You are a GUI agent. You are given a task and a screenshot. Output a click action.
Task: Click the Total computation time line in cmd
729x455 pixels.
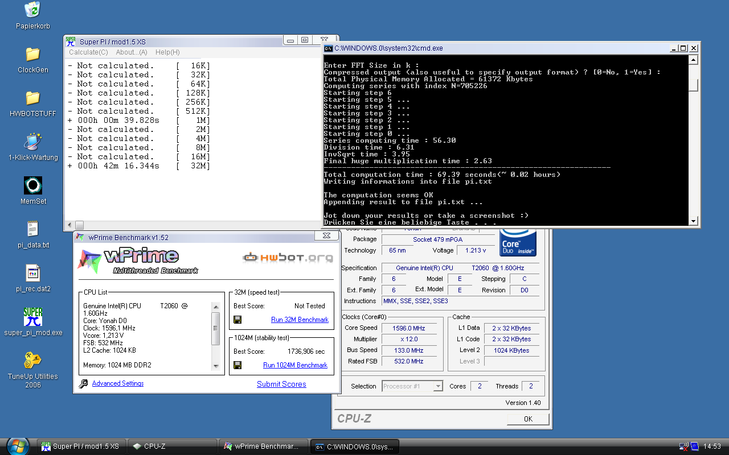[442, 175]
